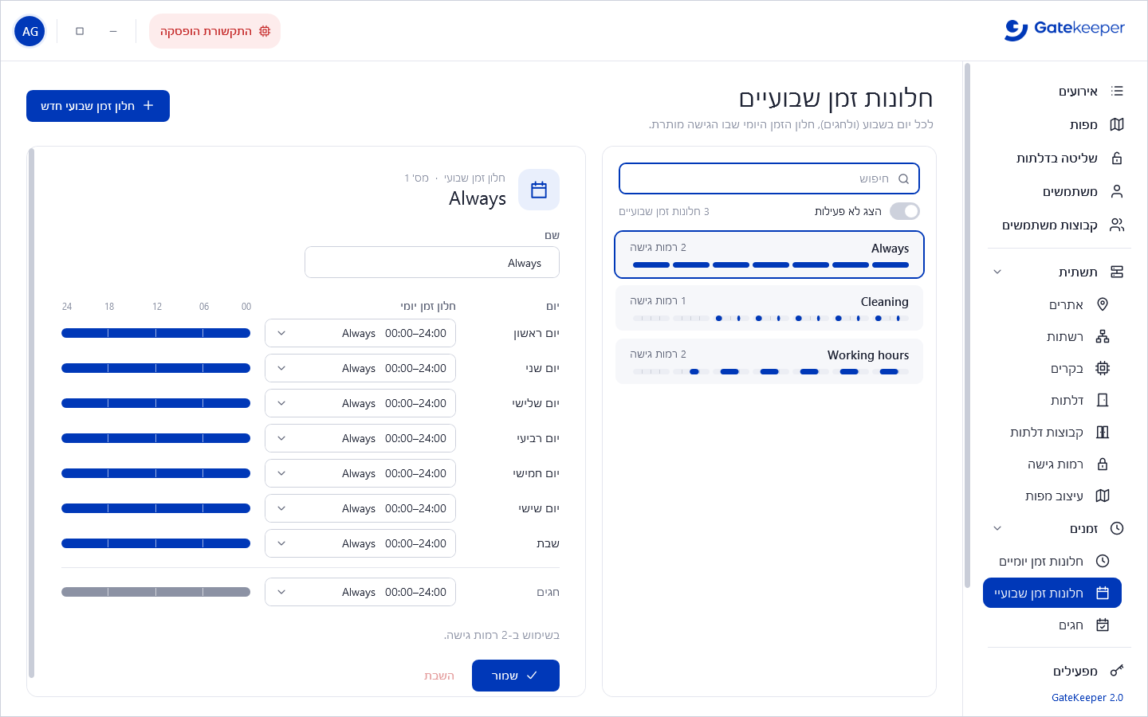The width and height of the screenshot is (1148, 717).
Task: Click חלון זמן שבועי חדש button
Action: tap(98, 106)
